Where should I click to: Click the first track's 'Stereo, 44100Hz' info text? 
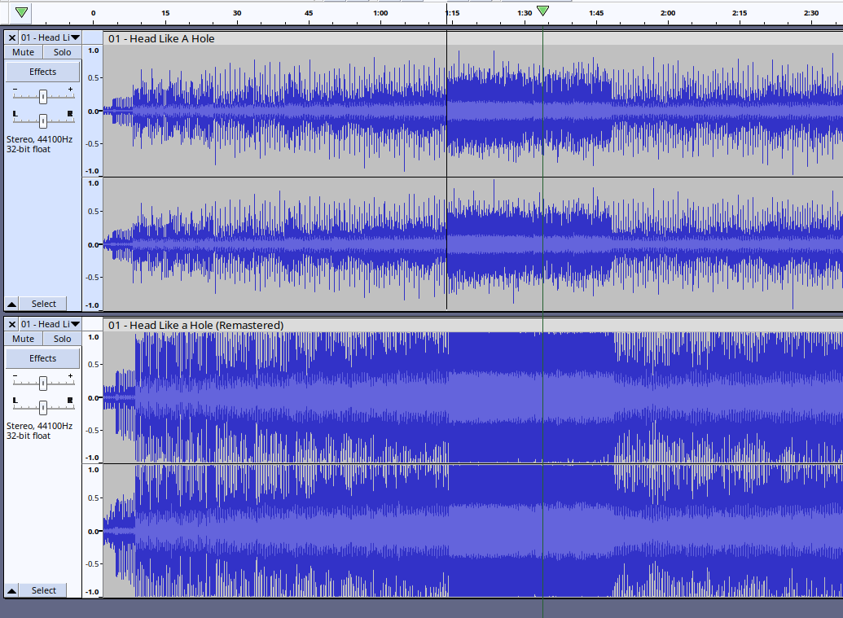pyautogui.click(x=39, y=139)
